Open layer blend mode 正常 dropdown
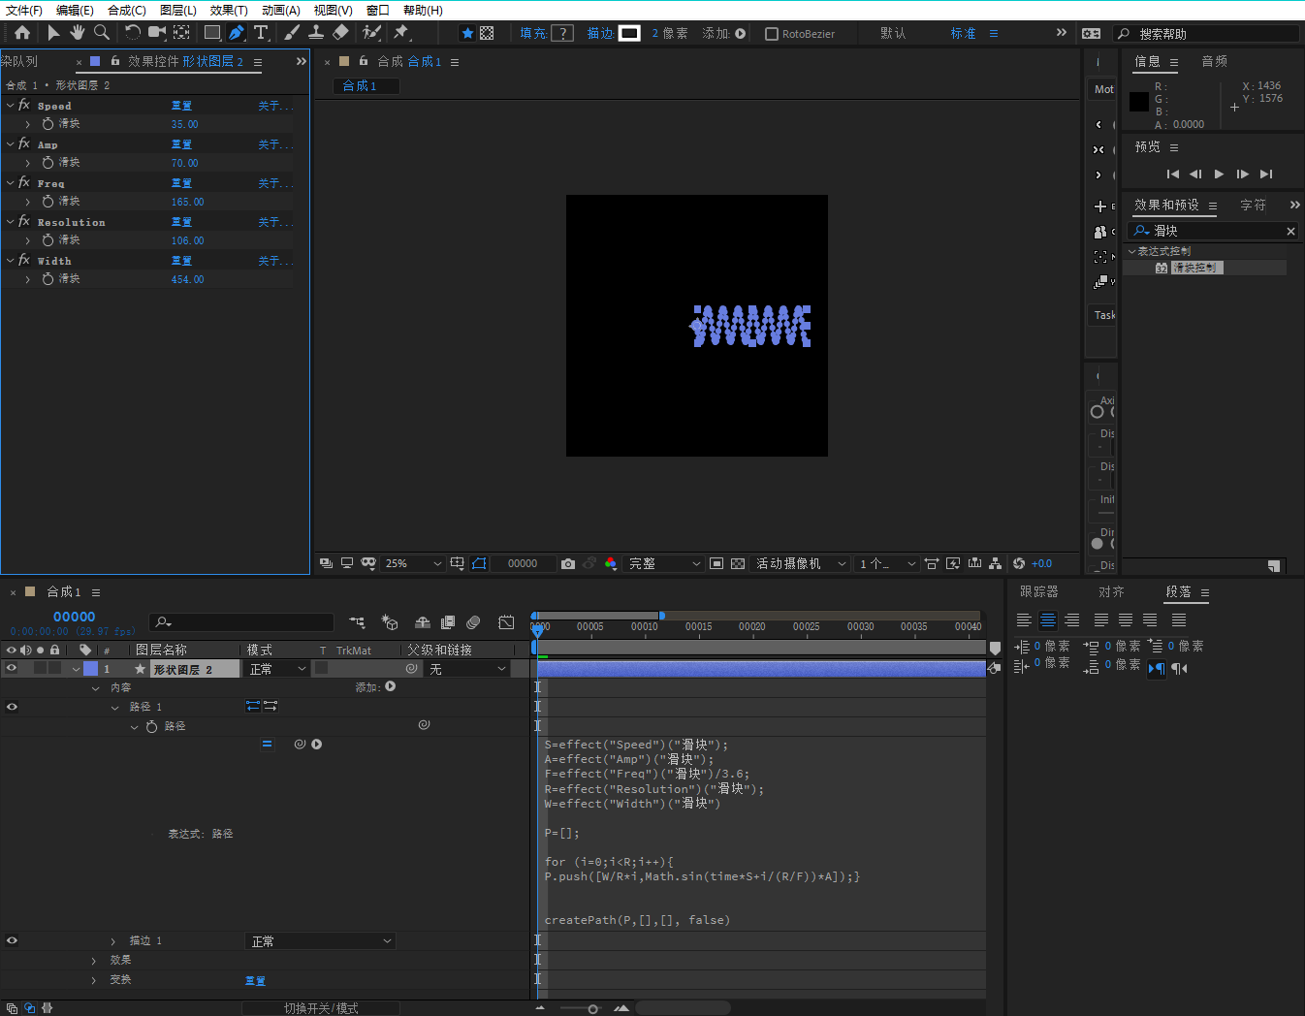This screenshot has height=1016, width=1305. pos(277,669)
